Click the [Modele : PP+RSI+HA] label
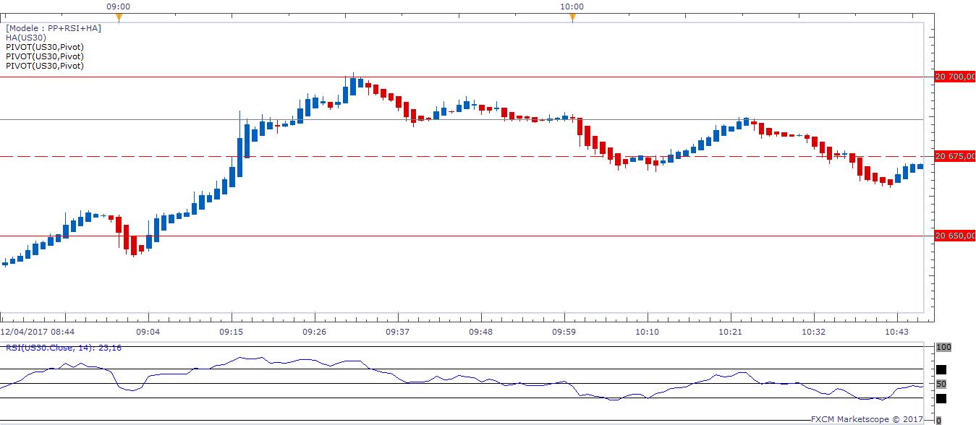Image resolution: width=976 pixels, height=425 pixels. click(x=54, y=28)
